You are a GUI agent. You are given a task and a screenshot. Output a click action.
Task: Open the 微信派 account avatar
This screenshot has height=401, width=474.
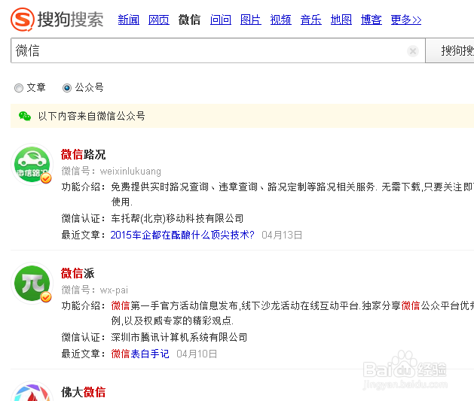tap(32, 284)
